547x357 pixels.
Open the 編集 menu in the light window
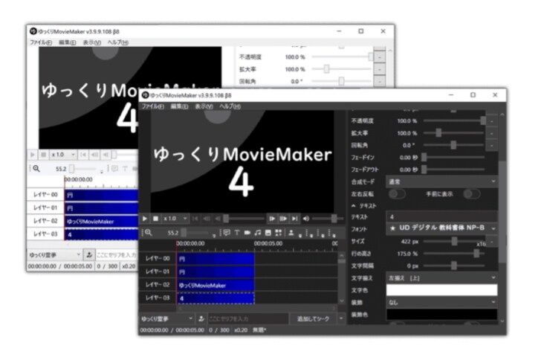point(68,42)
